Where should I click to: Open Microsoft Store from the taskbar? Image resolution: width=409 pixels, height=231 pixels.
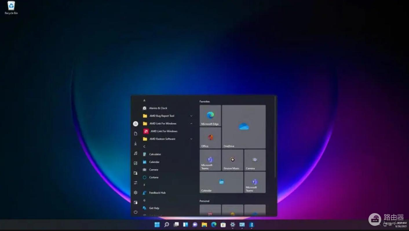(223, 225)
